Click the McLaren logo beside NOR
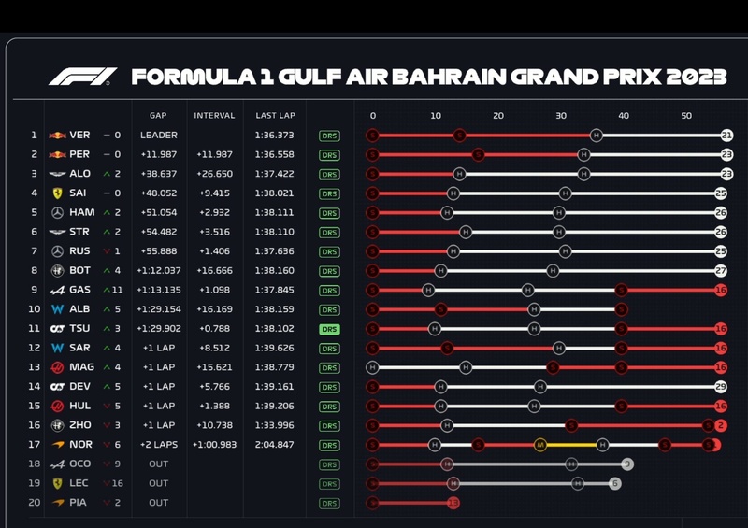This screenshot has width=748, height=528. pyautogui.click(x=58, y=445)
